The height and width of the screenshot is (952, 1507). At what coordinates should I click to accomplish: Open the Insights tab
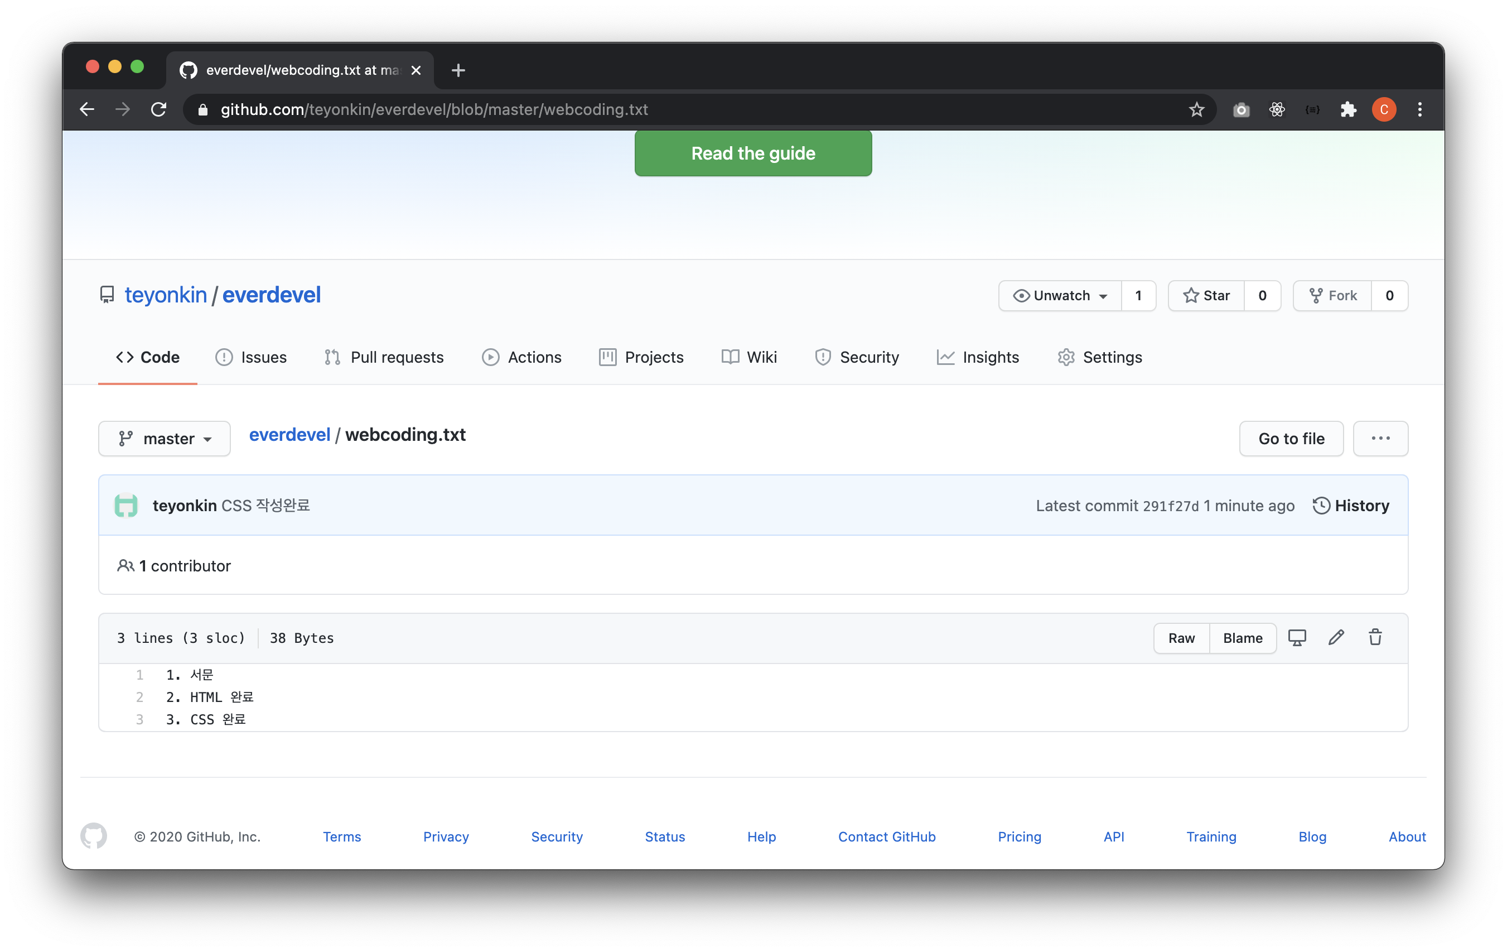pyautogui.click(x=978, y=357)
